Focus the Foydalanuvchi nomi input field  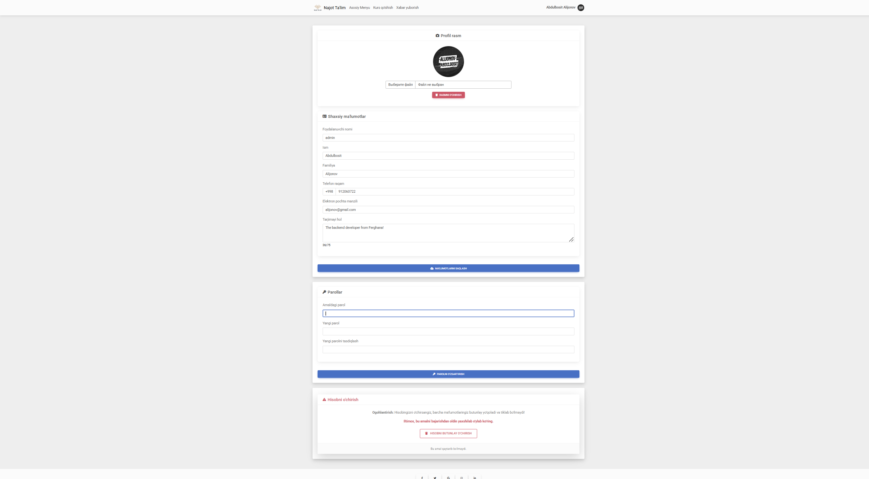(448, 137)
